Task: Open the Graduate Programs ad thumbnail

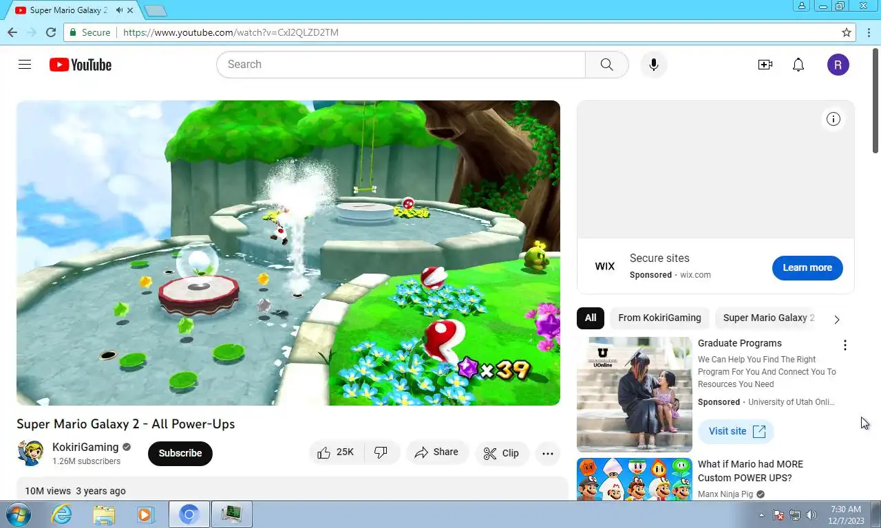Action: point(635,395)
